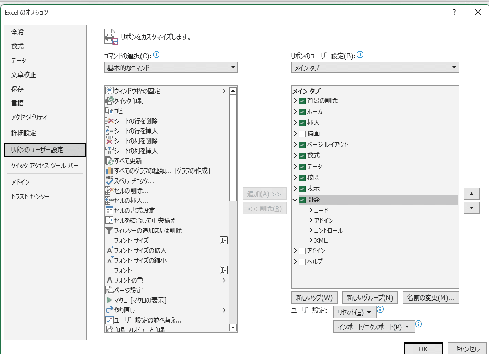Screen dimensions: 489x354
Task: Uncheck the ページ レイアウト tab checkbox
Action: coord(302,145)
